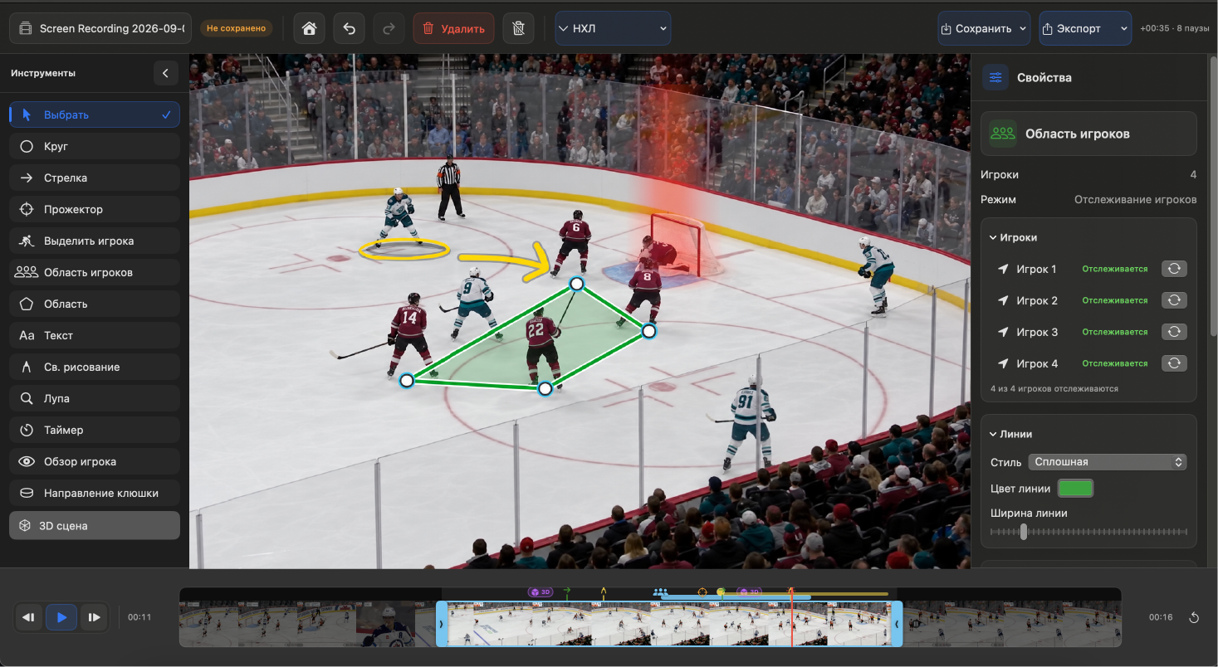Click the Screen Recording project title

[x=100, y=28]
